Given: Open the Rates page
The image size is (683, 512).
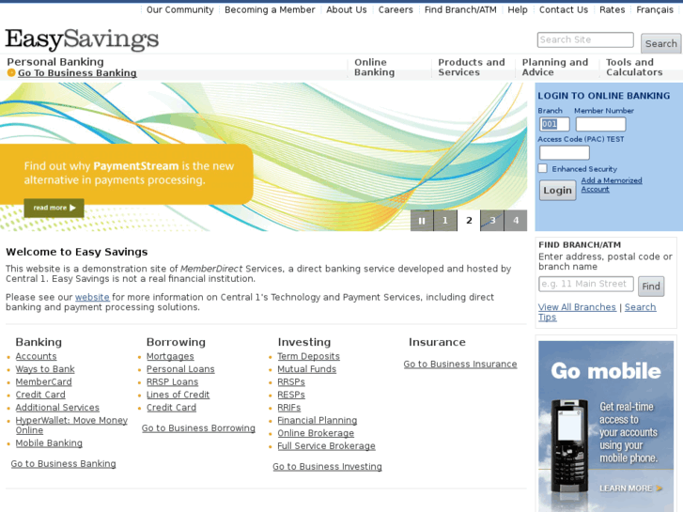Looking at the screenshot, I should (x=612, y=9).
